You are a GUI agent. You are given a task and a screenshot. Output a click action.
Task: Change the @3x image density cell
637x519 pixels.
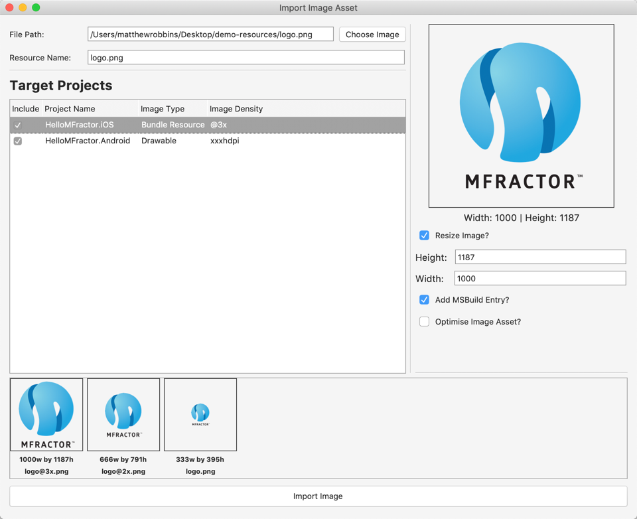pos(218,125)
